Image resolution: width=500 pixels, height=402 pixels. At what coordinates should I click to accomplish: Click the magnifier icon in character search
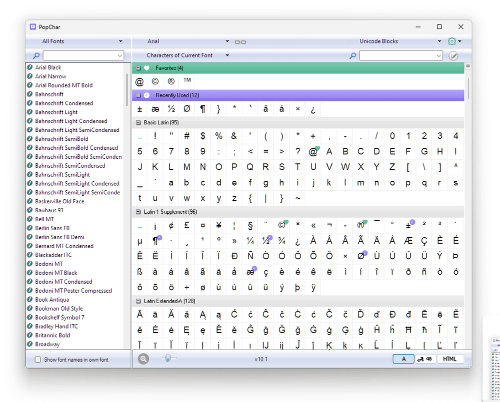coord(352,56)
